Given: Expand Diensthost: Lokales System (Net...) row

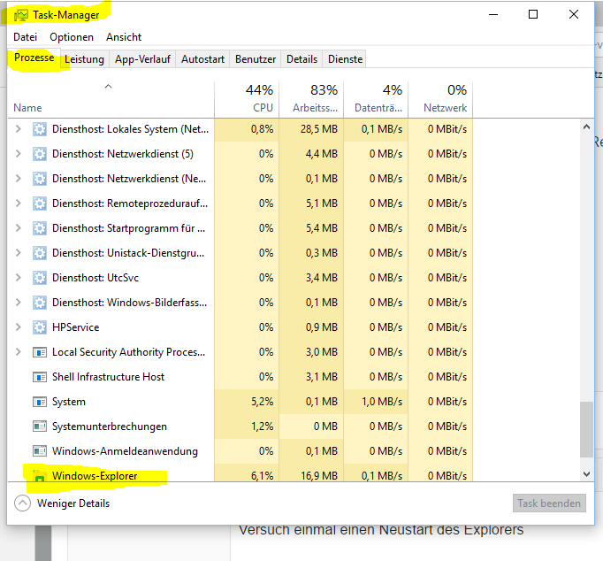Looking at the screenshot, I should (18, 129).
